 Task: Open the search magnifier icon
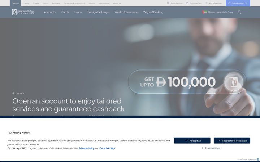point(239,12)
